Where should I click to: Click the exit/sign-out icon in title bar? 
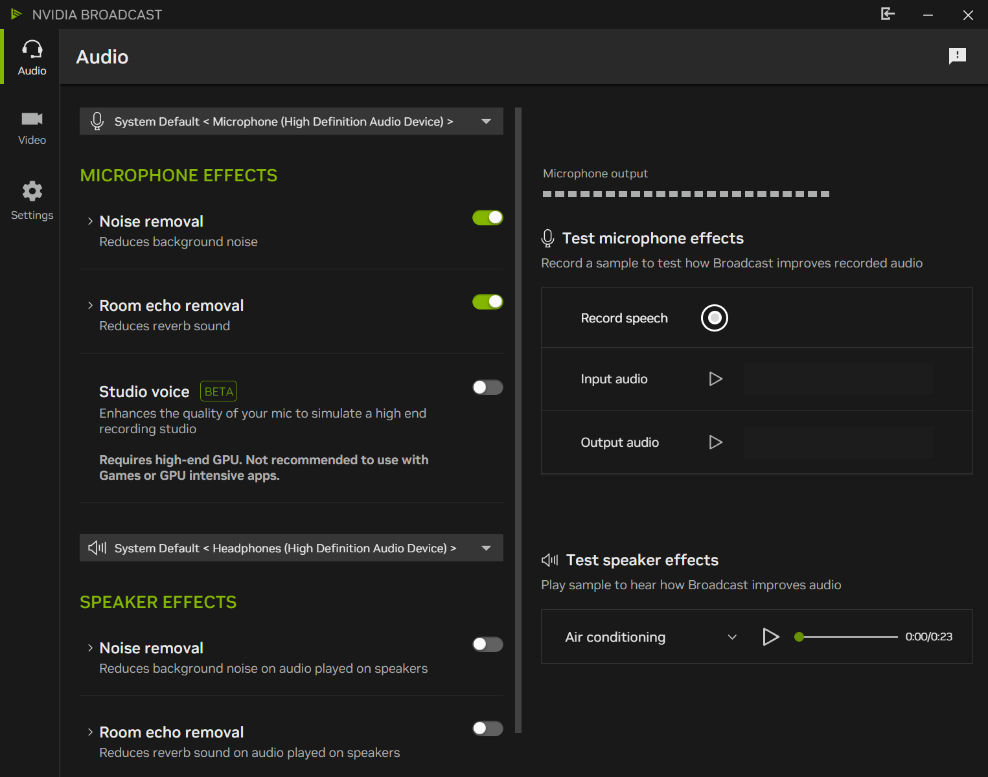click(x=888, y=14)
